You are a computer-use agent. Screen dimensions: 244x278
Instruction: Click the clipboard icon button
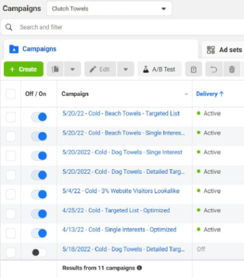[x=193, y=69]
